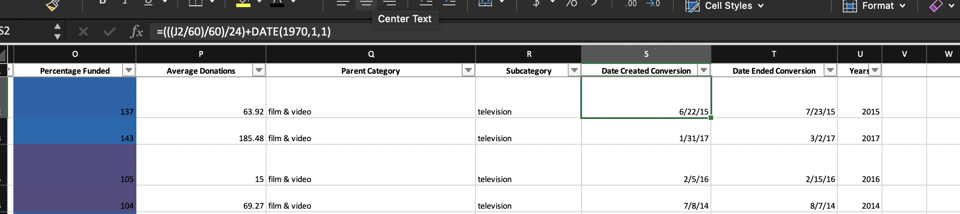Select column T header
The image size is (960, 214).
click(x=774, y=54)
